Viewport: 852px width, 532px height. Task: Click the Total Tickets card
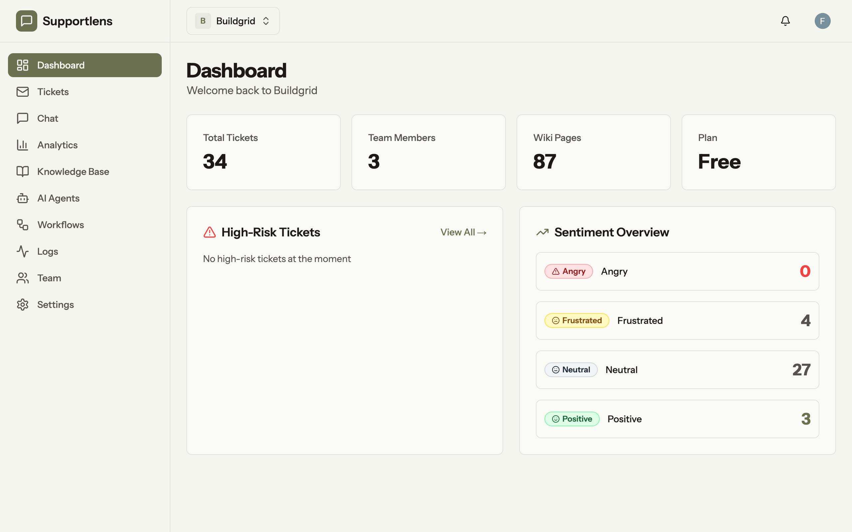pyautogui.click(x=263, y=152)
